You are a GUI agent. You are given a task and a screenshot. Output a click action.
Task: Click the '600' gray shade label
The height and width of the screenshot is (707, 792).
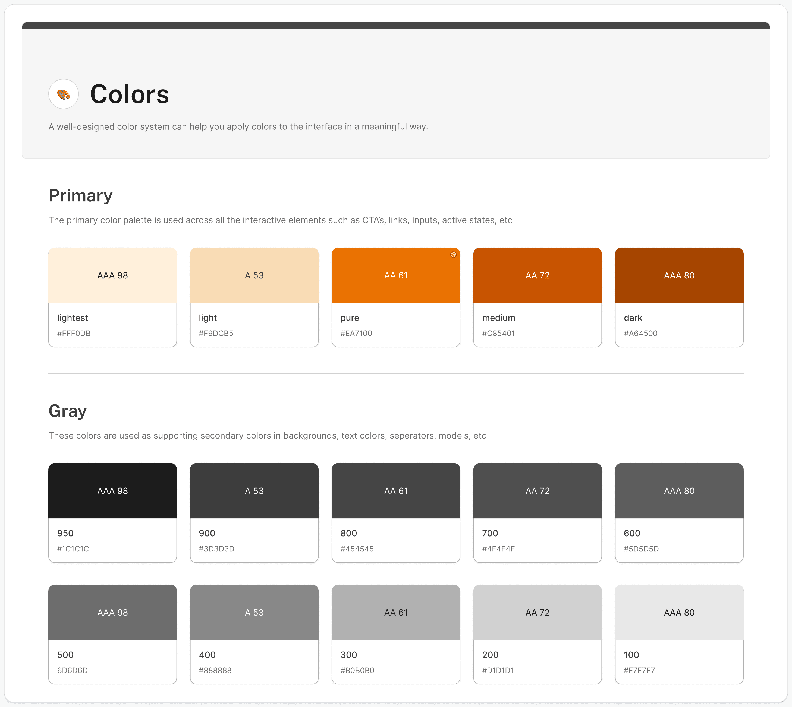pyautogui.click(x=632, y=533)
